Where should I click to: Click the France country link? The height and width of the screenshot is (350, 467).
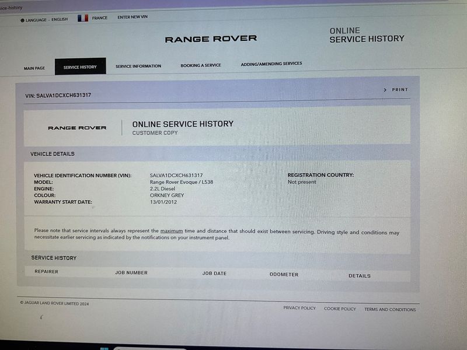100,18
